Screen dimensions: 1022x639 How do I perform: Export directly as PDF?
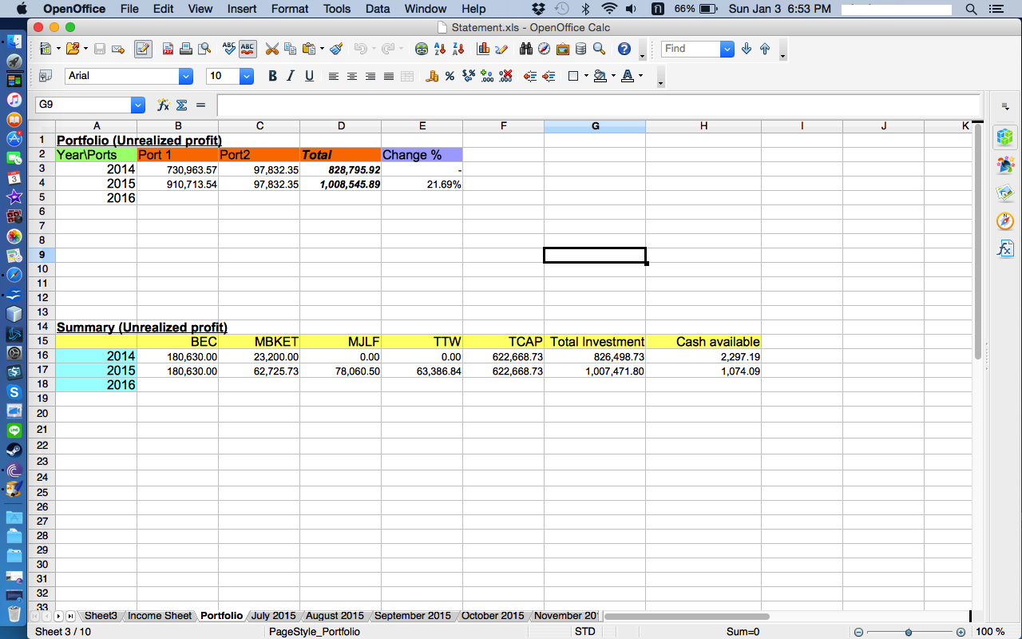click(x=168, y=49)
